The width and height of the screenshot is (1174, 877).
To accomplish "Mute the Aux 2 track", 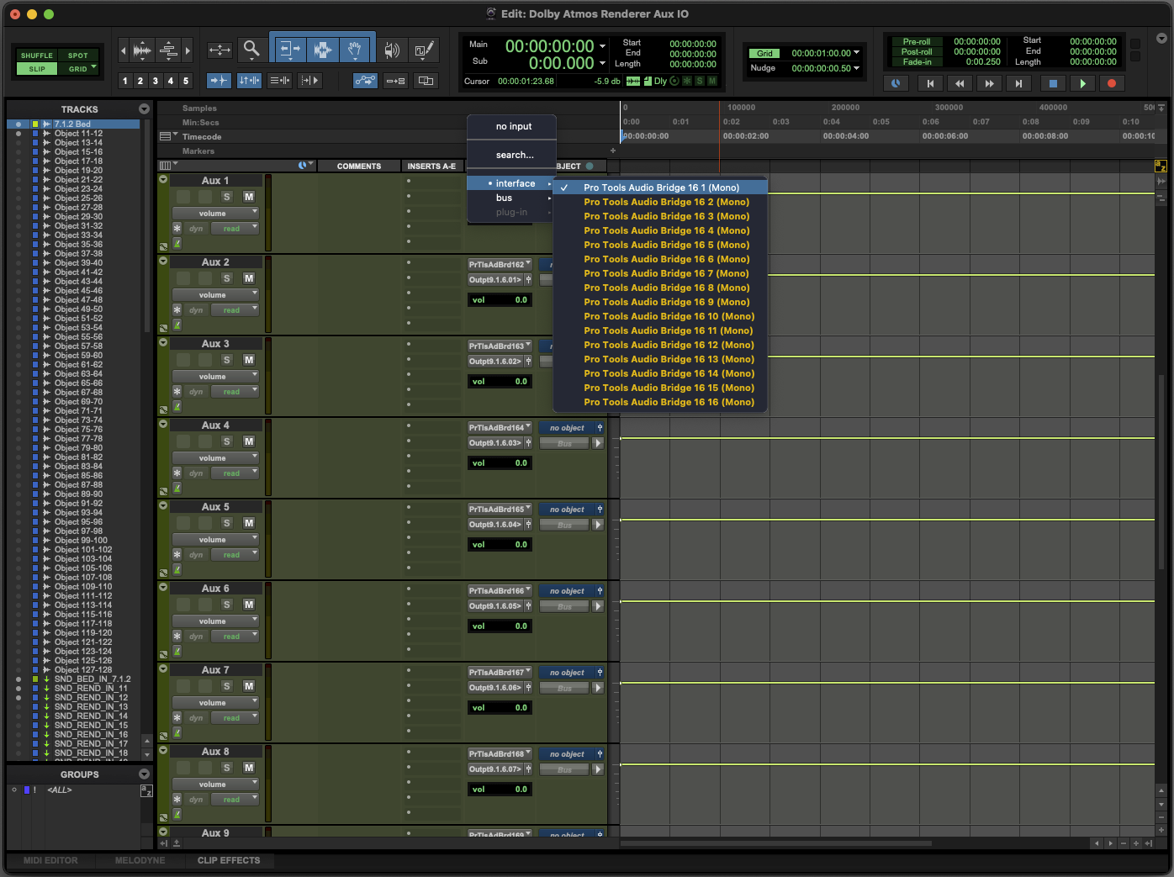I will (x=249, y=278).
